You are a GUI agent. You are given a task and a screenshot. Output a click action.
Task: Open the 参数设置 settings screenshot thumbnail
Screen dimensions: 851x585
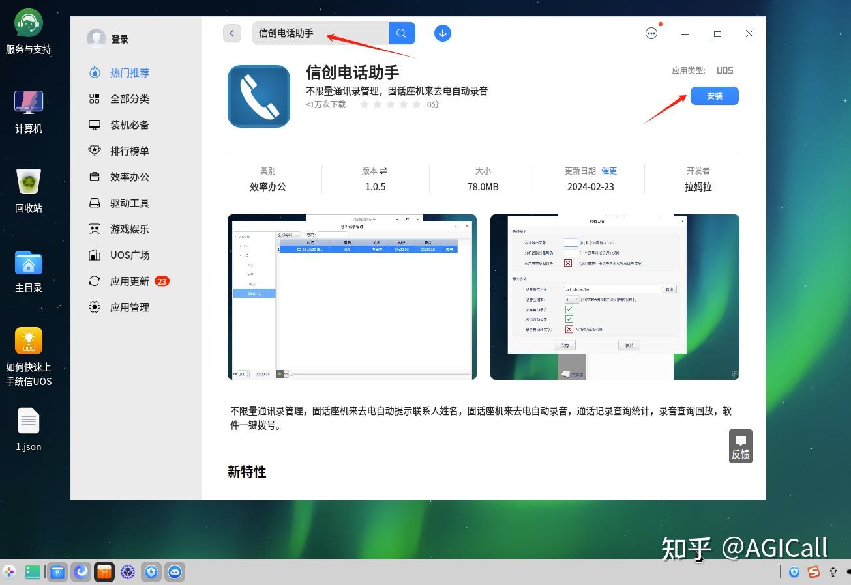coord(615,297)
